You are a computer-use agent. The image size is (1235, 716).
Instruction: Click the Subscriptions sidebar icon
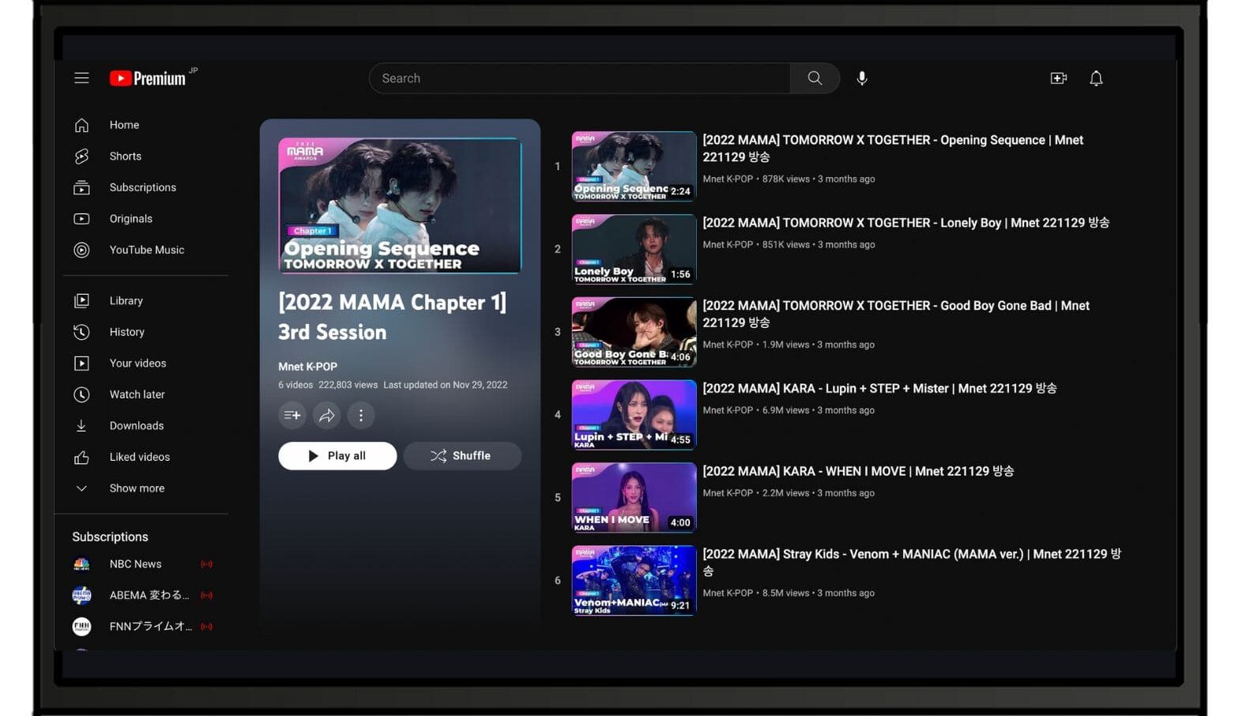coord(81,187)
